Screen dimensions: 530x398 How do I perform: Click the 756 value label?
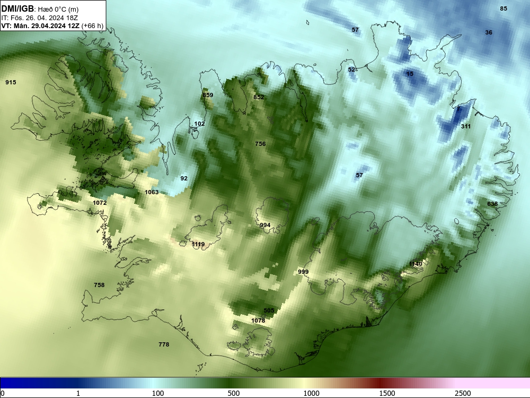pos(260,144)
